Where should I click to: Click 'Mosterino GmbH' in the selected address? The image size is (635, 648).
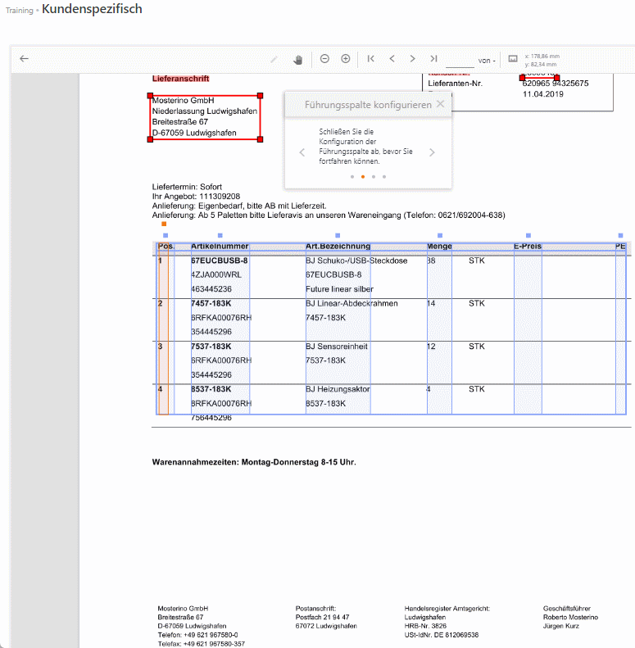click(x=184, y=101)
